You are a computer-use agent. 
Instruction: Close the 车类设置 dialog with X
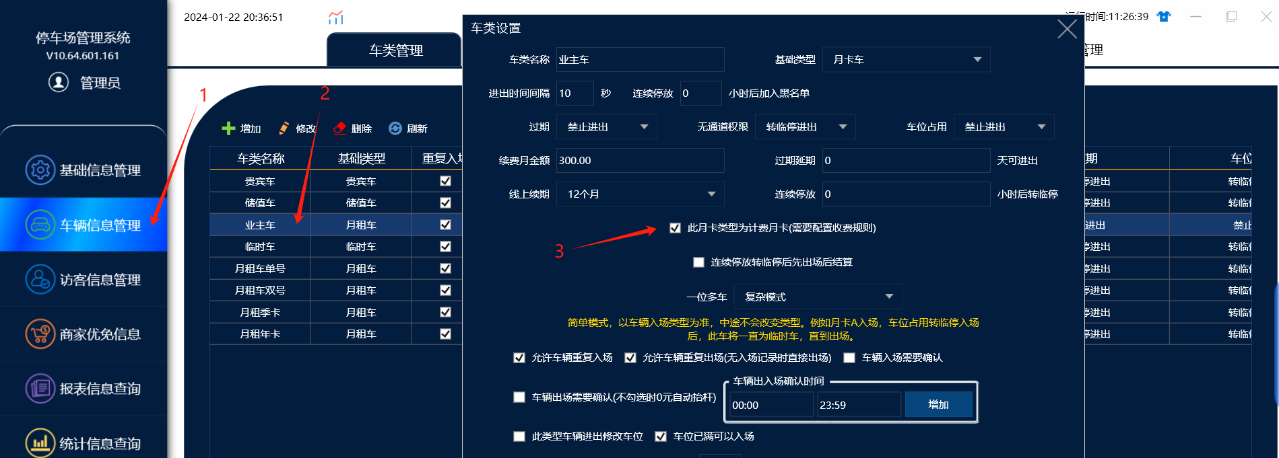[x=1067, y=29]
